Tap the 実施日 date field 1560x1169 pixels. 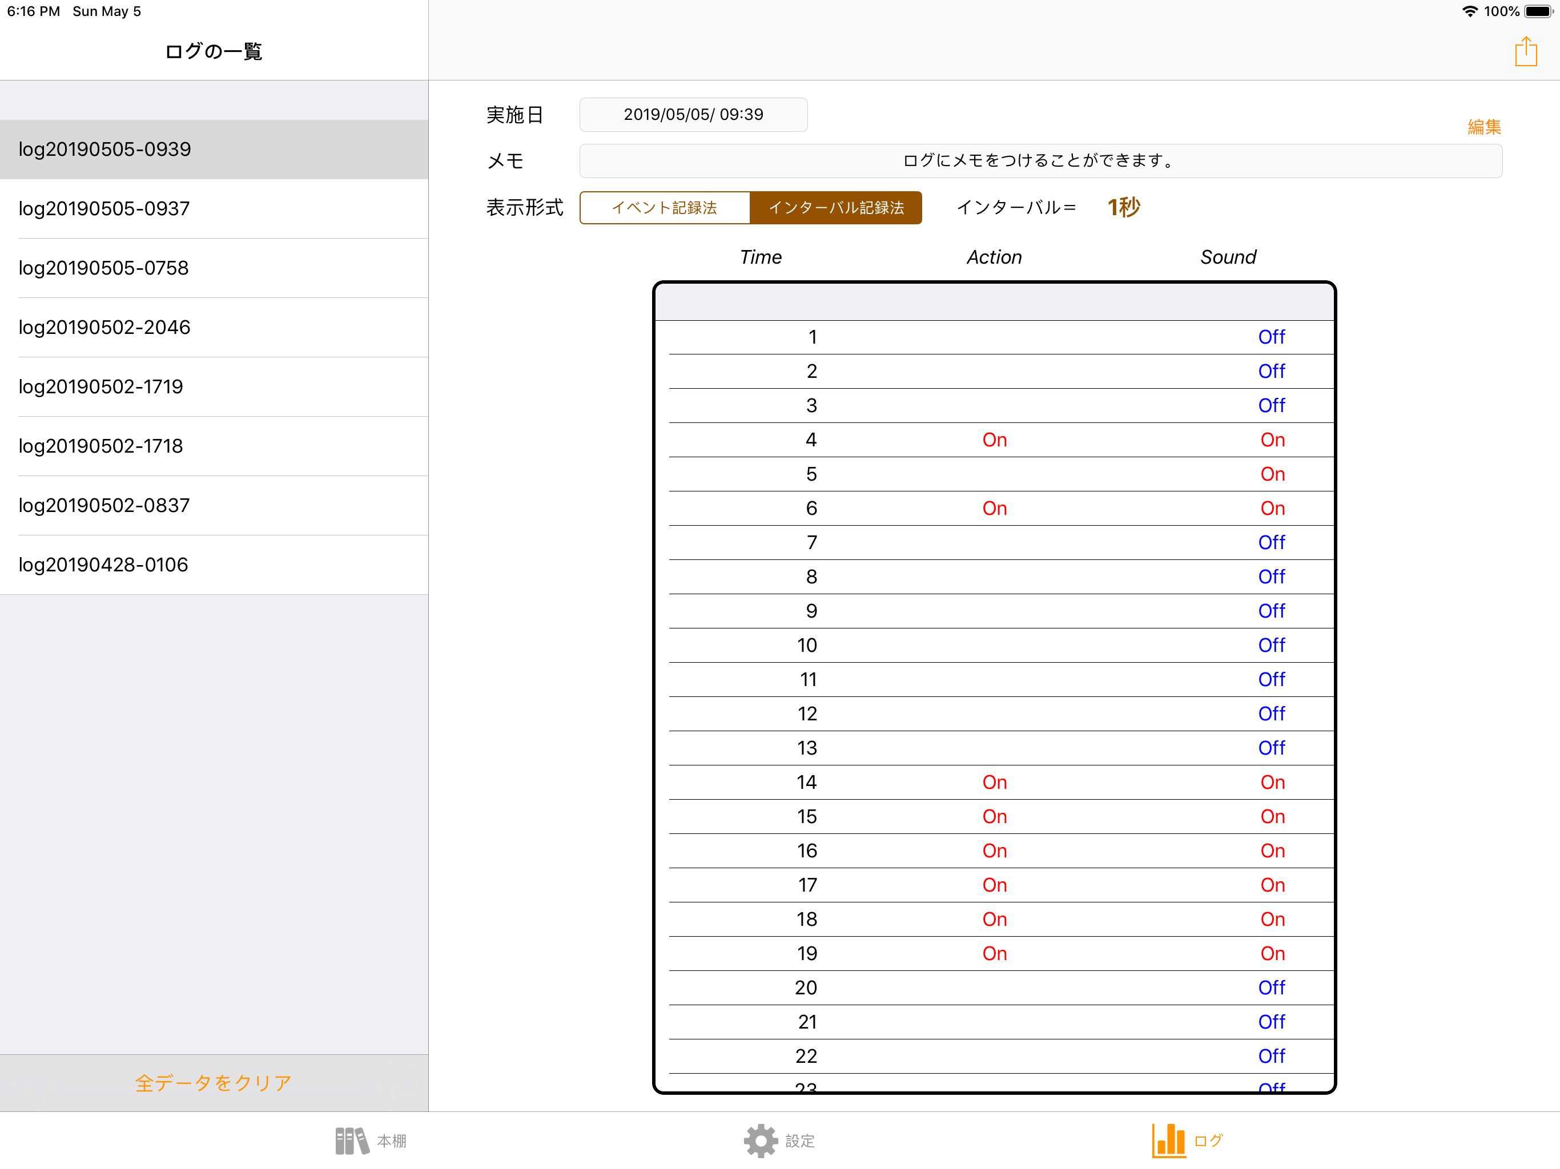tap(693, 114)
